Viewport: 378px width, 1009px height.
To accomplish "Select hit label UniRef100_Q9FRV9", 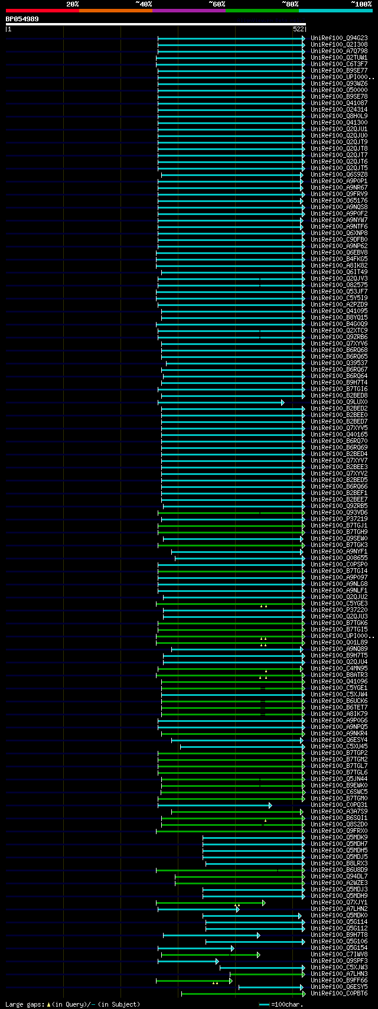I will click(339, 194).
